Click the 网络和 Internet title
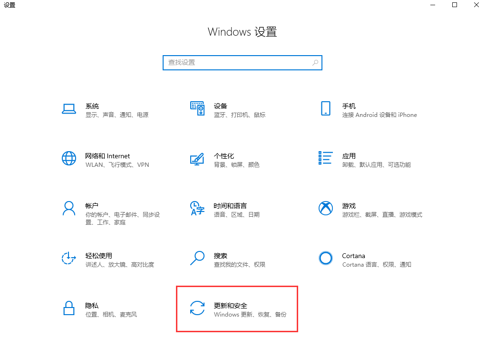Image resolution: width=486 pixels, height=356 pixels. [x=107, y=156]
